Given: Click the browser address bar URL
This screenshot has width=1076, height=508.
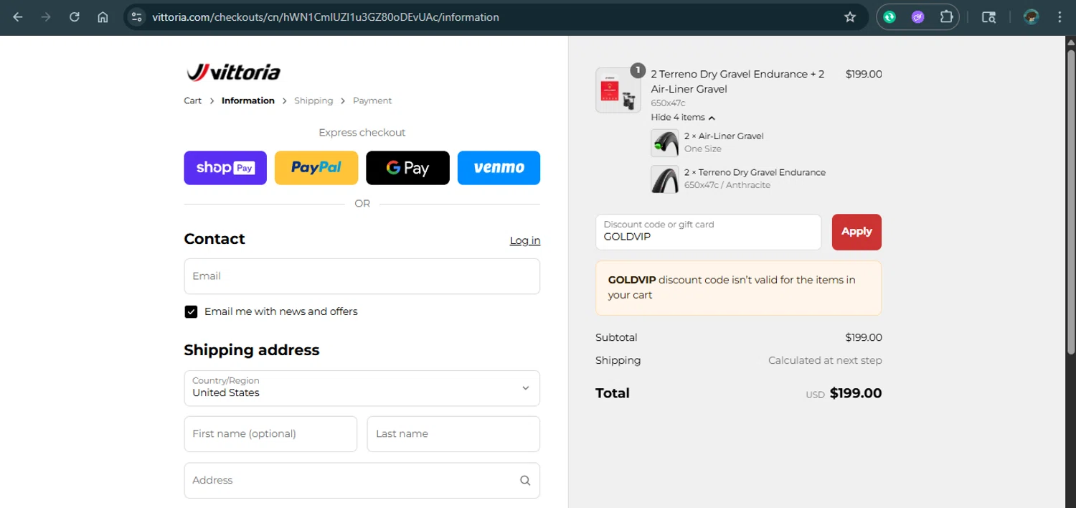Looking at the screenshot, I should 326,17.
